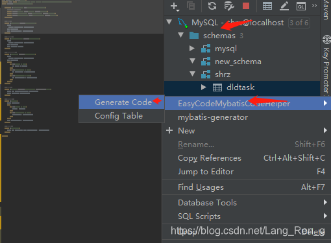Select the 'dldtask' table row

tap(242, 87)
